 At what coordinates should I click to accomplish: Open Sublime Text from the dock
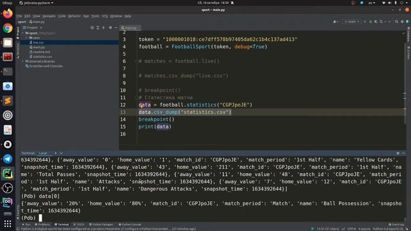pos(8,101)
